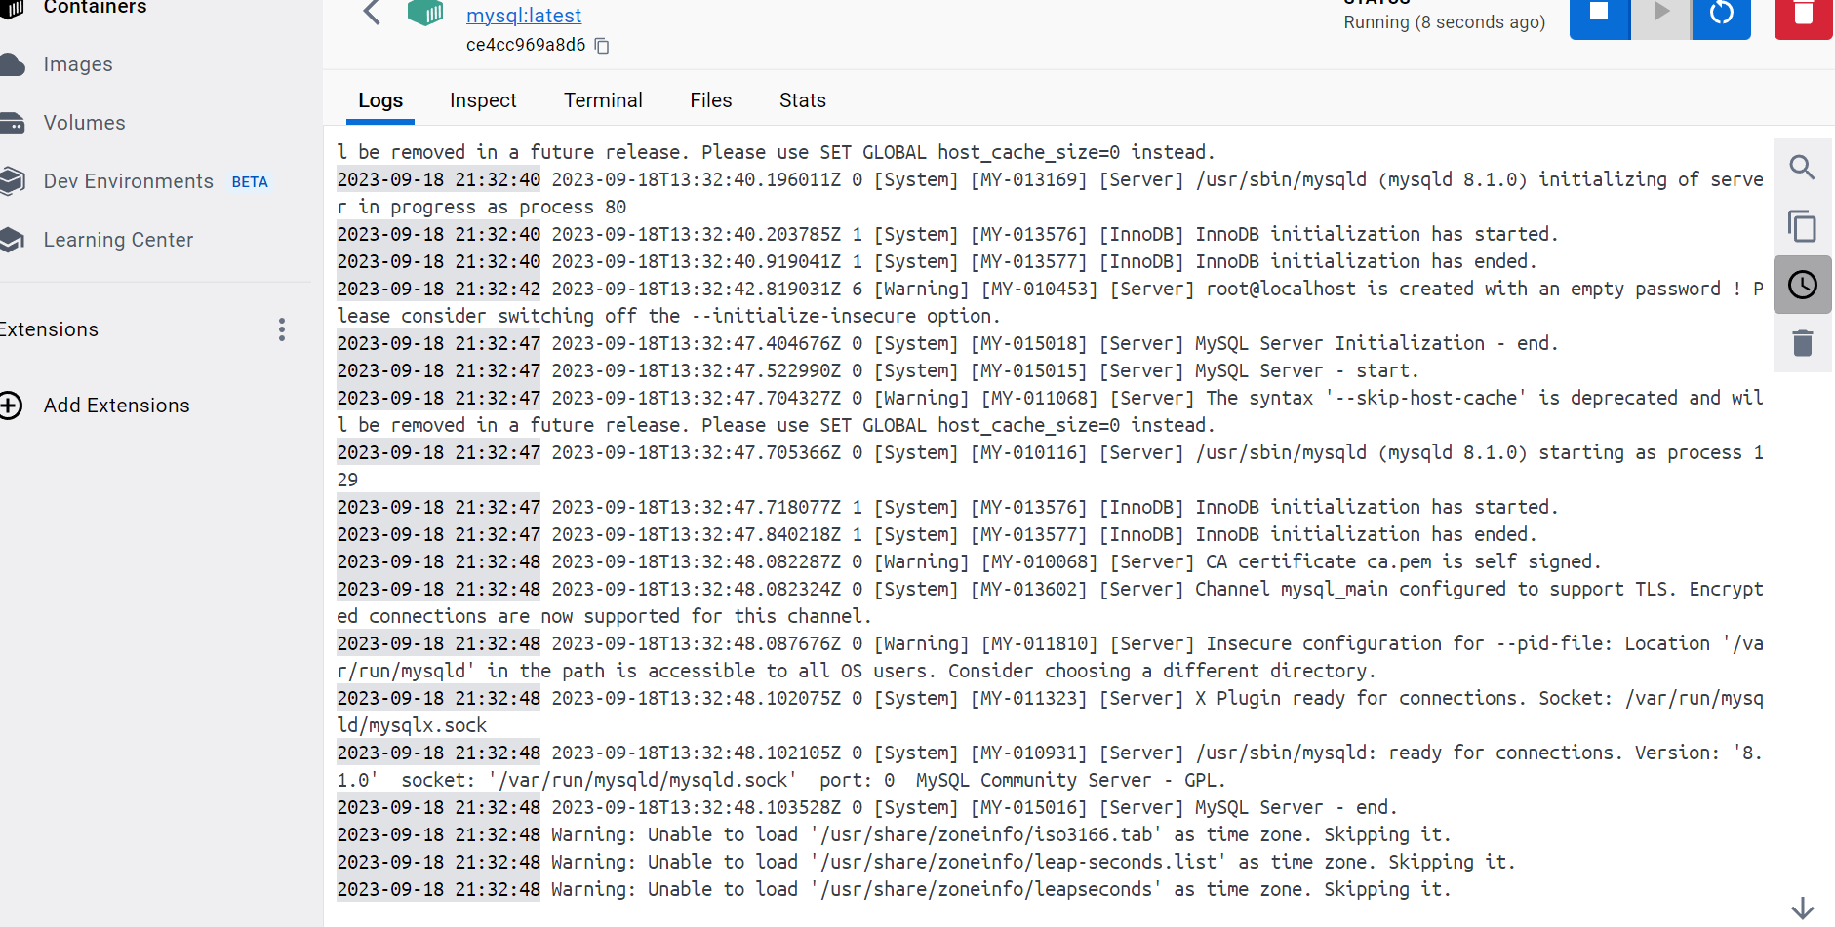This screenshot has height=927, width=1835.
Task: Click the Volumes drive icon
Action: [11, 123]
